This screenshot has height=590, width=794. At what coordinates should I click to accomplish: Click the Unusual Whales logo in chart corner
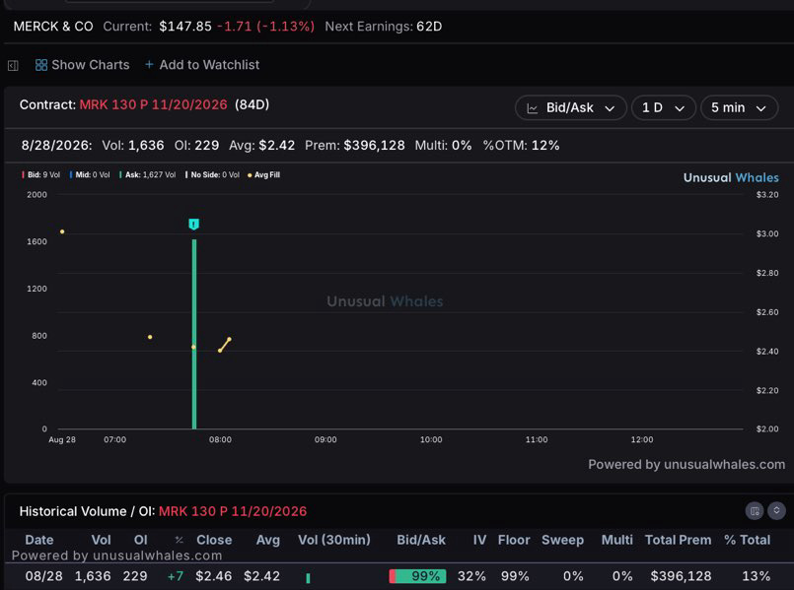(x=731, y=178)
